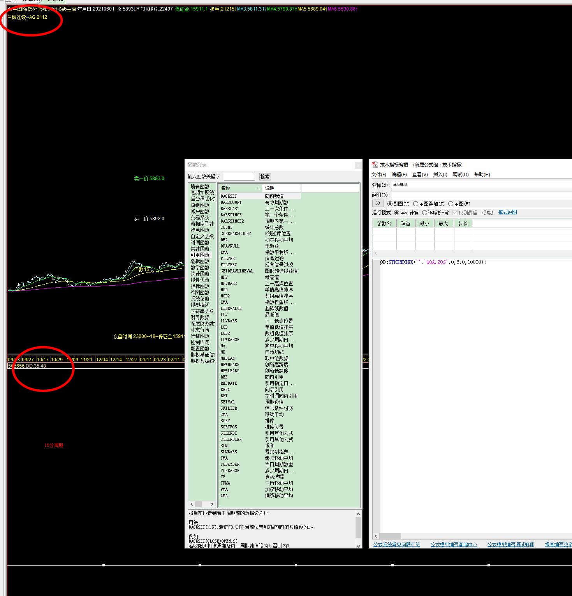Select the HHV function row
This screenshot has width=572, height=596.
260,278
